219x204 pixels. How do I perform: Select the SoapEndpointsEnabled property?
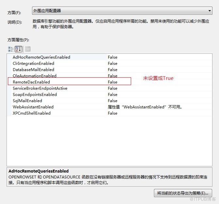[35, 94]
